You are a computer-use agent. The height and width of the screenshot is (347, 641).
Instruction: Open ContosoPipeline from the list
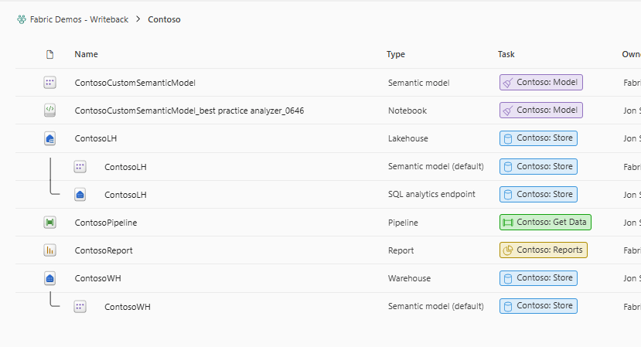(x=106, y=223)
